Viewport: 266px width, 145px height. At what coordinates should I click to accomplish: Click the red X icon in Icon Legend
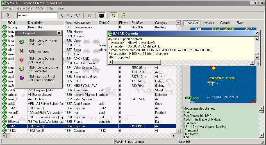coord(22,51)
